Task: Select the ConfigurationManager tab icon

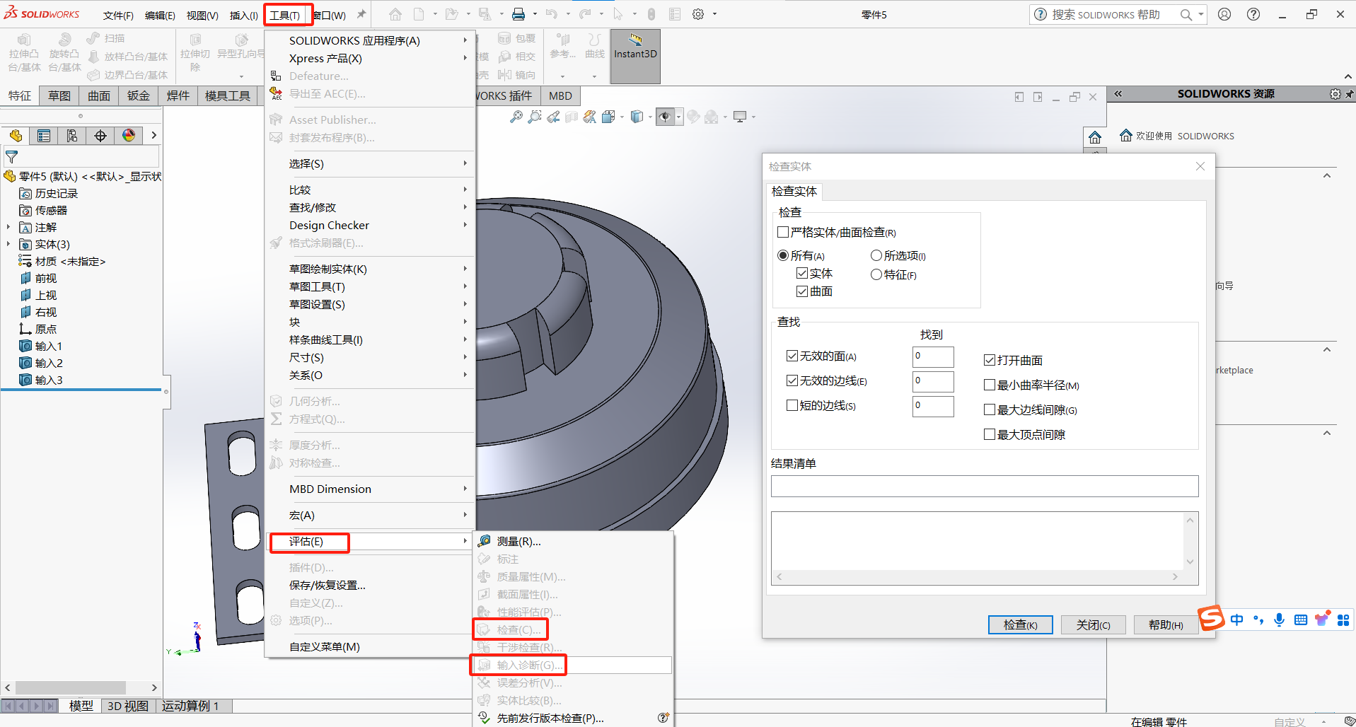Action: pos(72,136)
